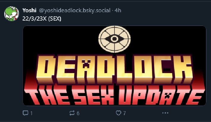Repost using the repost arrows icon
The width and height of the screenshot is (211, 122).
pos(72,113)
